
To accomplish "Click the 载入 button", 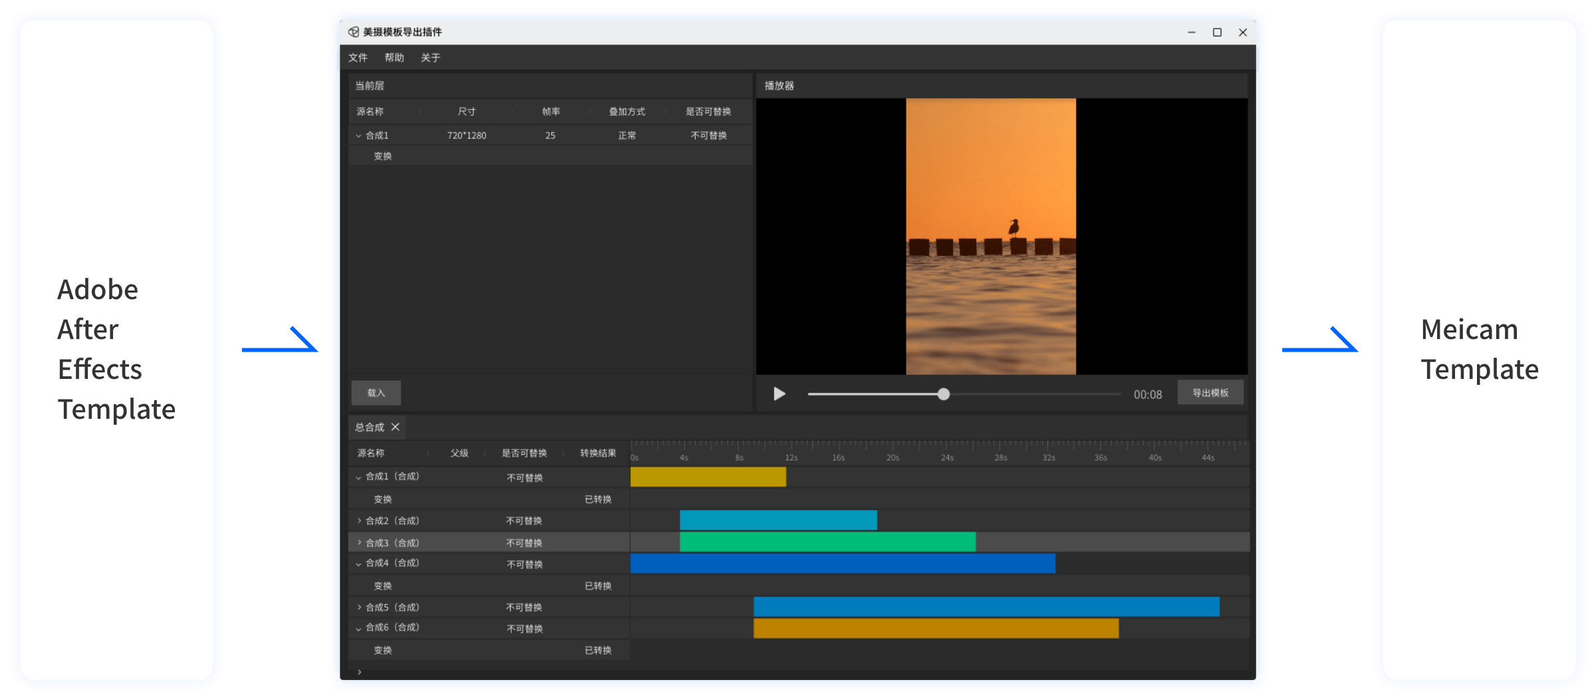I will tap(376, 393).
